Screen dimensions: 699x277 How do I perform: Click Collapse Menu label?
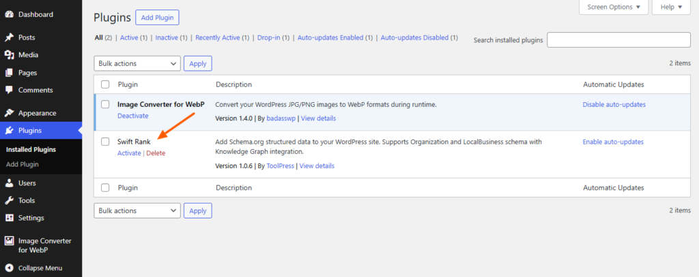pos(40,268)
